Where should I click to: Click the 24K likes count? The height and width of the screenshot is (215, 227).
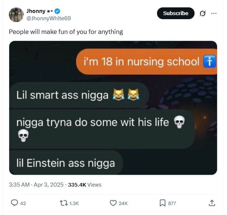coord(123,203)
